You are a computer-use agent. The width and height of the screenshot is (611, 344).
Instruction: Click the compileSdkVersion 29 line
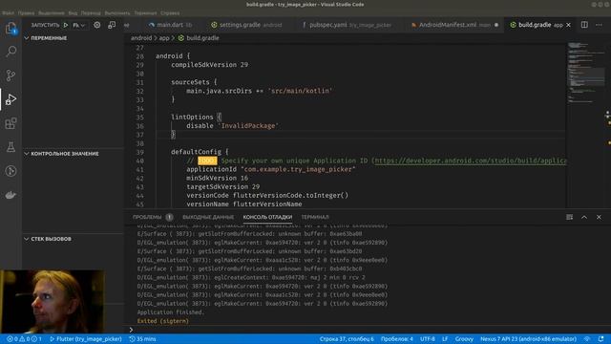[x=210, y=65]
